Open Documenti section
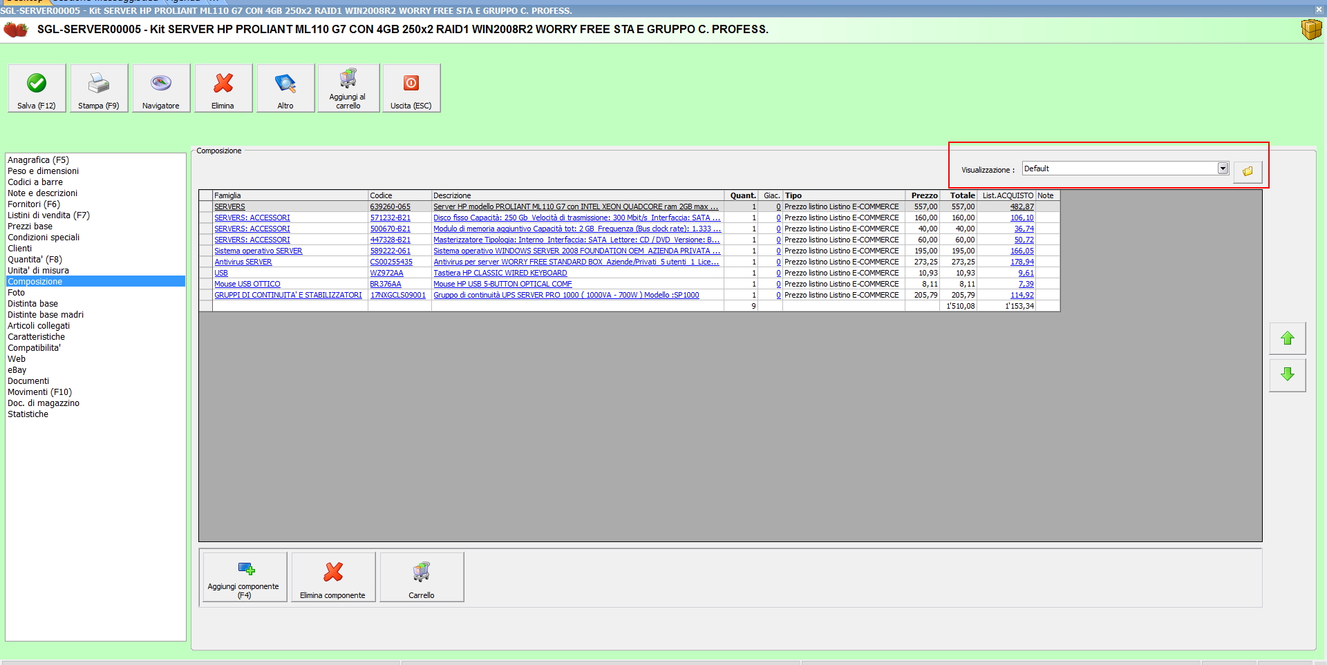Screen dimensions: 1327x665 tap(28, 380)
